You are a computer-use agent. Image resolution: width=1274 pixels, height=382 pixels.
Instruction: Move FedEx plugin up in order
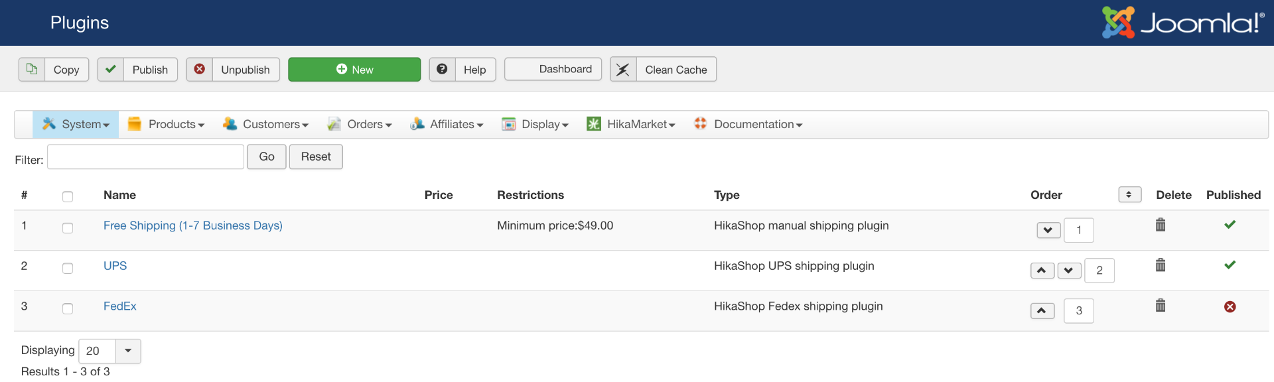click(1042, 310)
